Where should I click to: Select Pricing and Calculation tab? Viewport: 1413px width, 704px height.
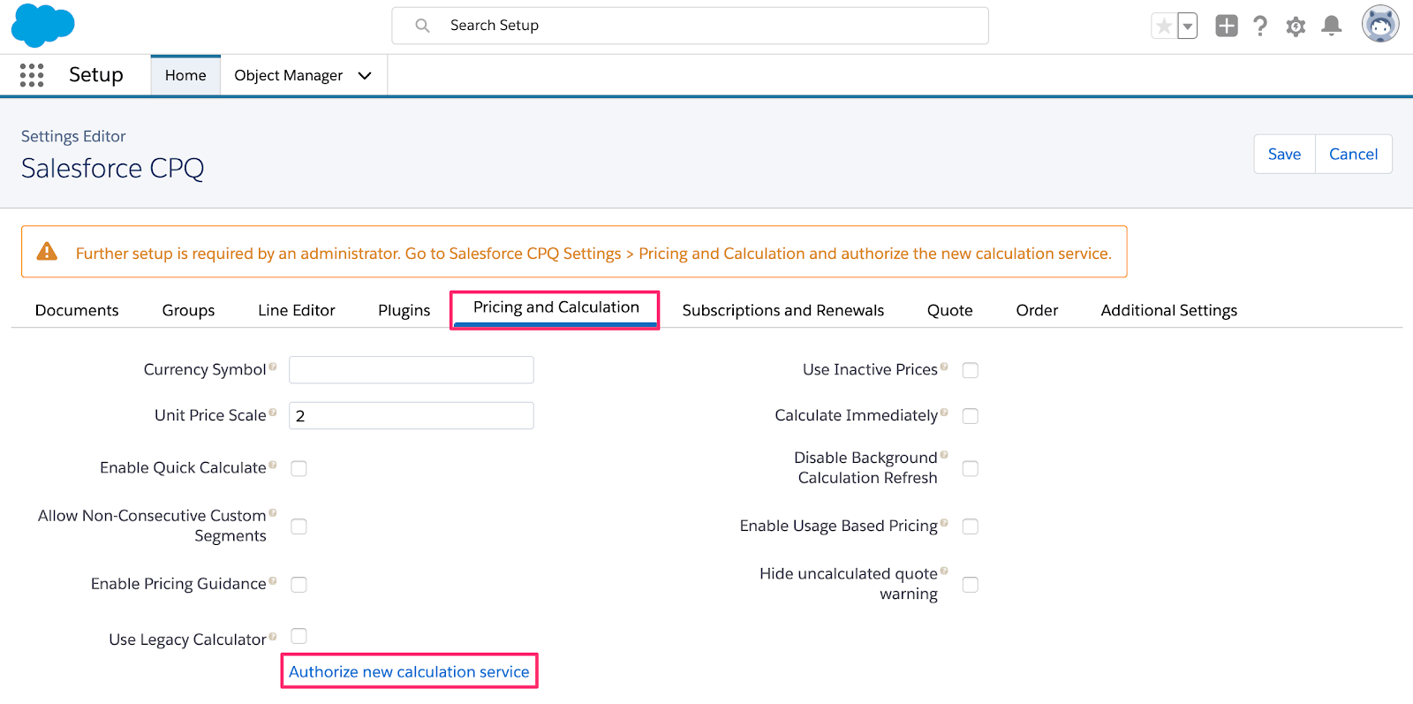click(x=555, y=308)
